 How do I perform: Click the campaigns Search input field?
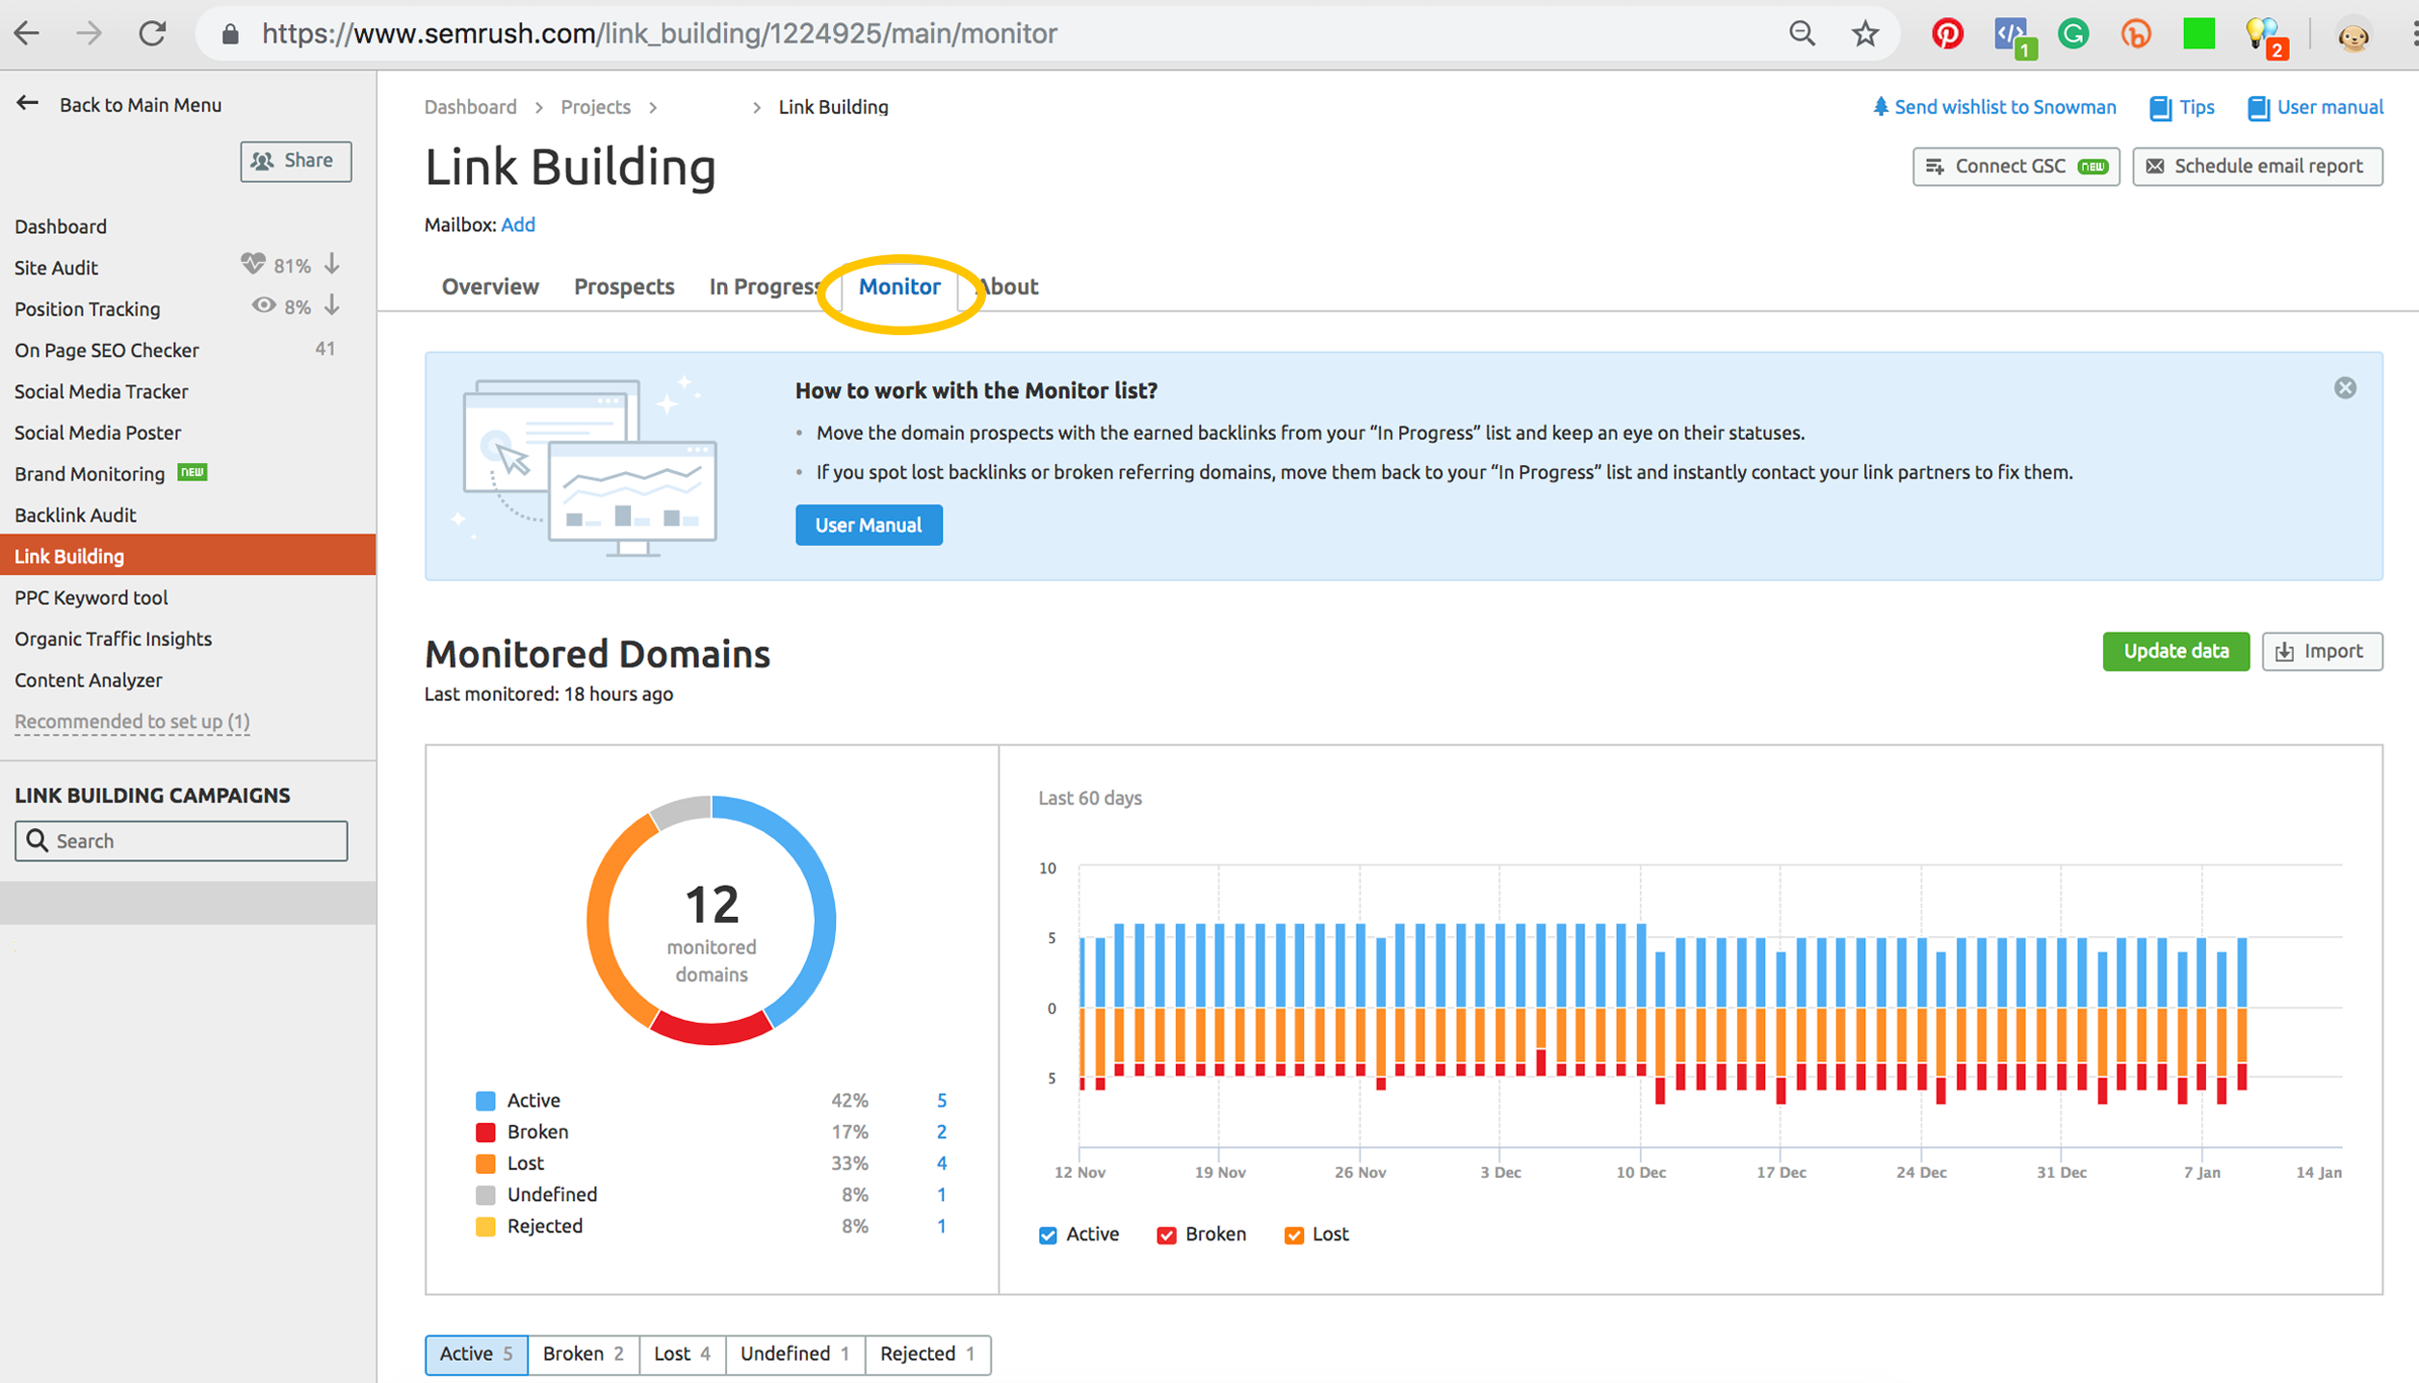181,840
